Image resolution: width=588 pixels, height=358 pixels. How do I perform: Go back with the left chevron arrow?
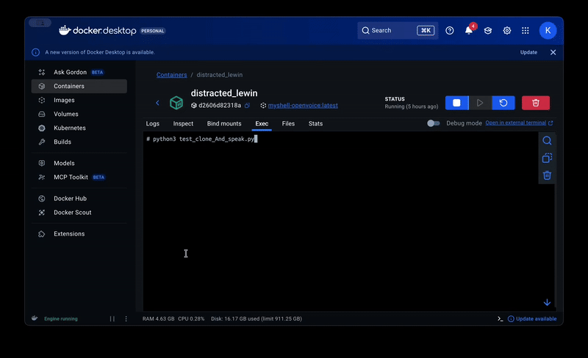(157, 103)
